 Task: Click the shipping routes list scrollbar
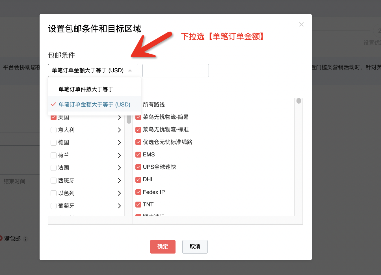tap(299, 101)
